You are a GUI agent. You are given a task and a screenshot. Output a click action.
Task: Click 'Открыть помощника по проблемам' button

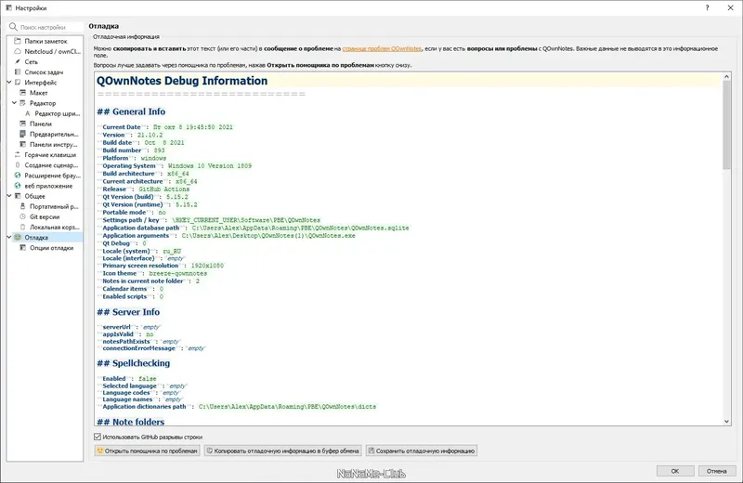147,450
